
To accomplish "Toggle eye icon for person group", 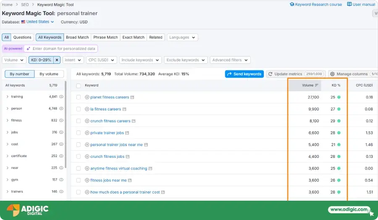I will [61, 108].
